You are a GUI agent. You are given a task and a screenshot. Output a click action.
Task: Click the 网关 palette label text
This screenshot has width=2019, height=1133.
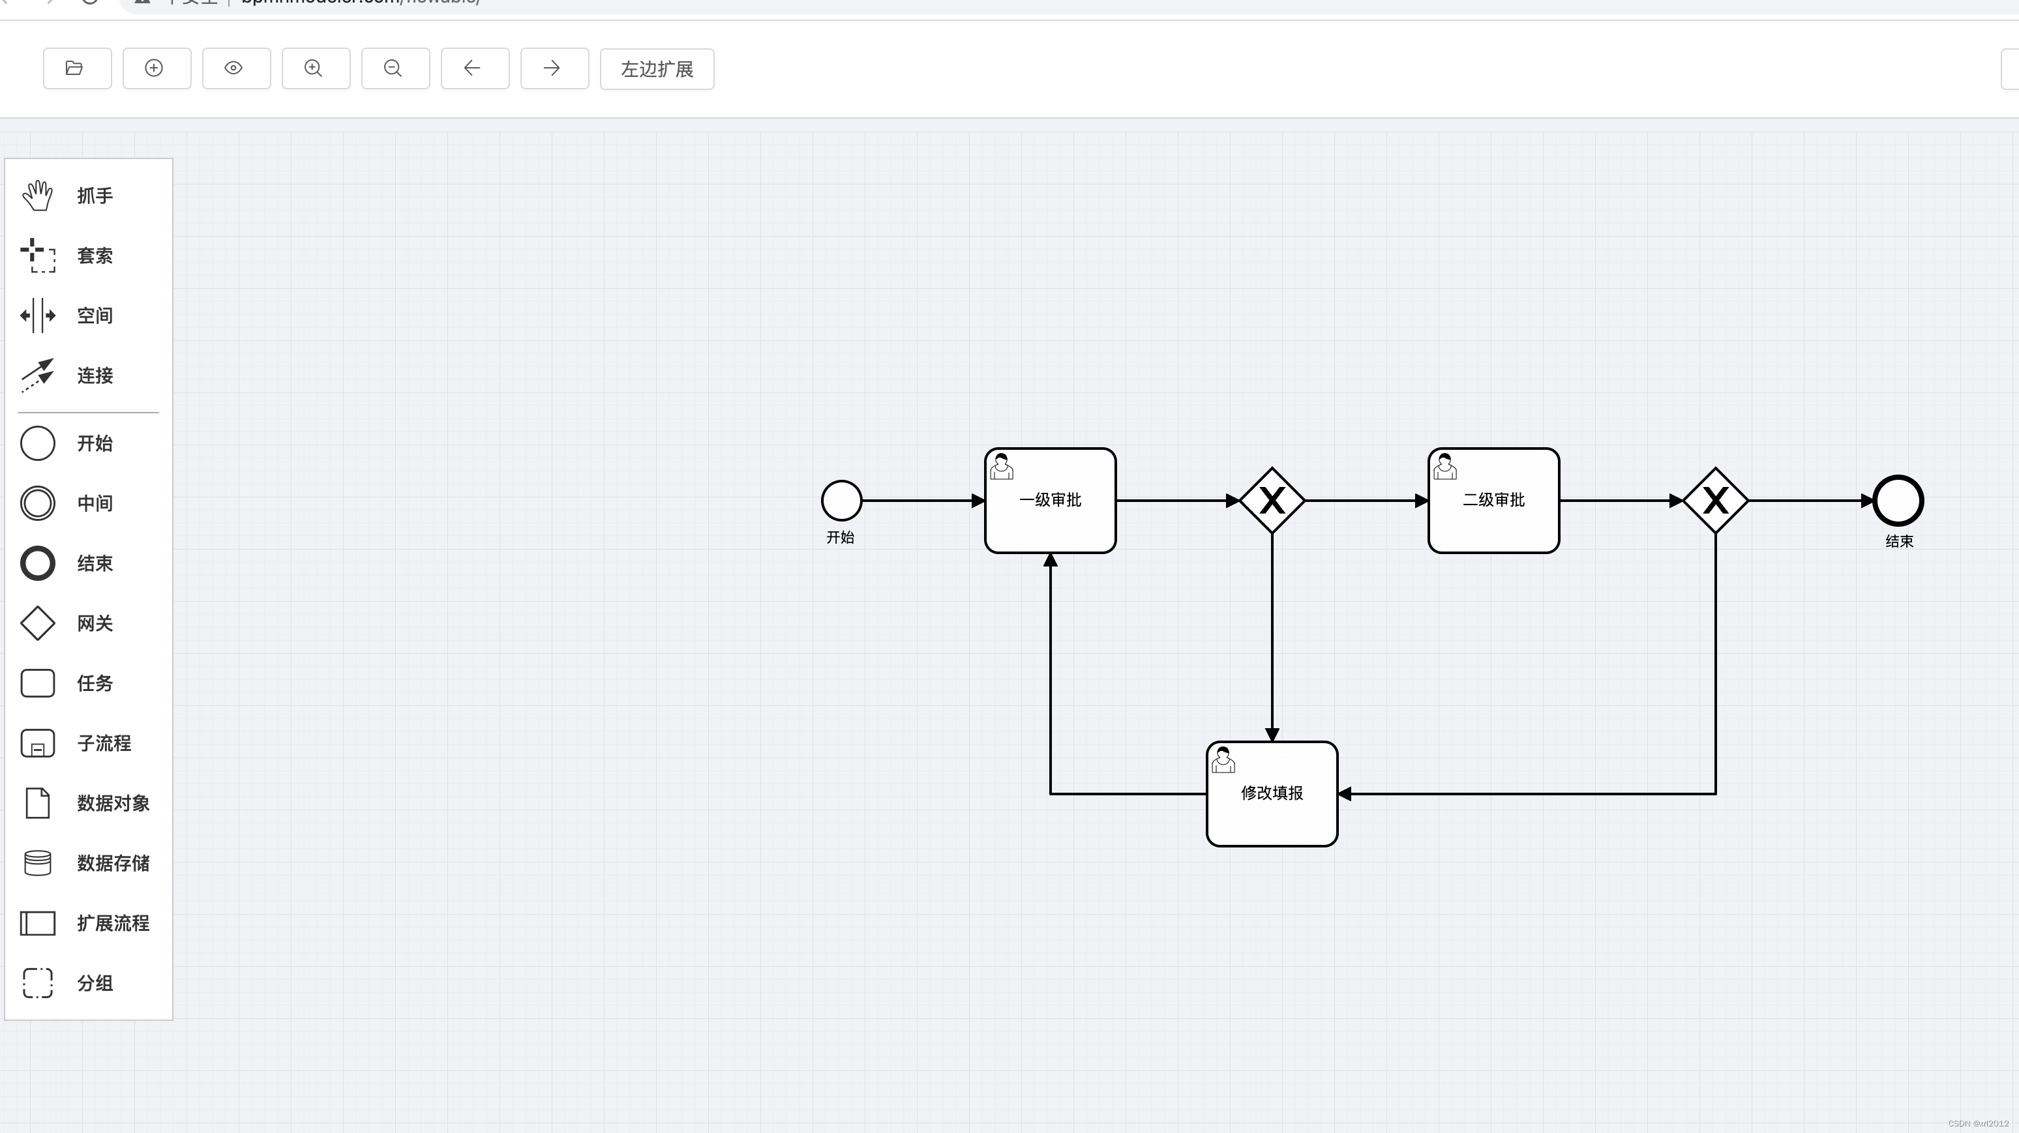tap(95, 624)
